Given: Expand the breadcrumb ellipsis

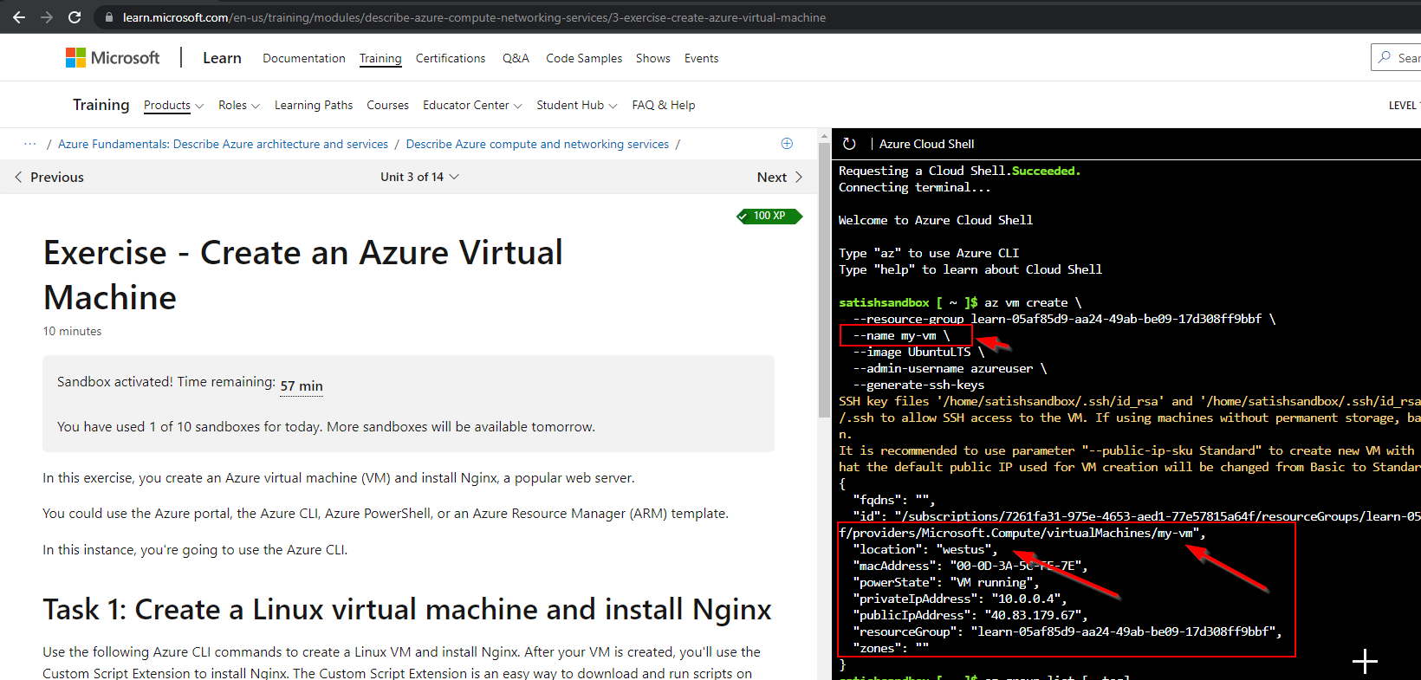Looking at the screenshot, I should (x=30, y=144).
